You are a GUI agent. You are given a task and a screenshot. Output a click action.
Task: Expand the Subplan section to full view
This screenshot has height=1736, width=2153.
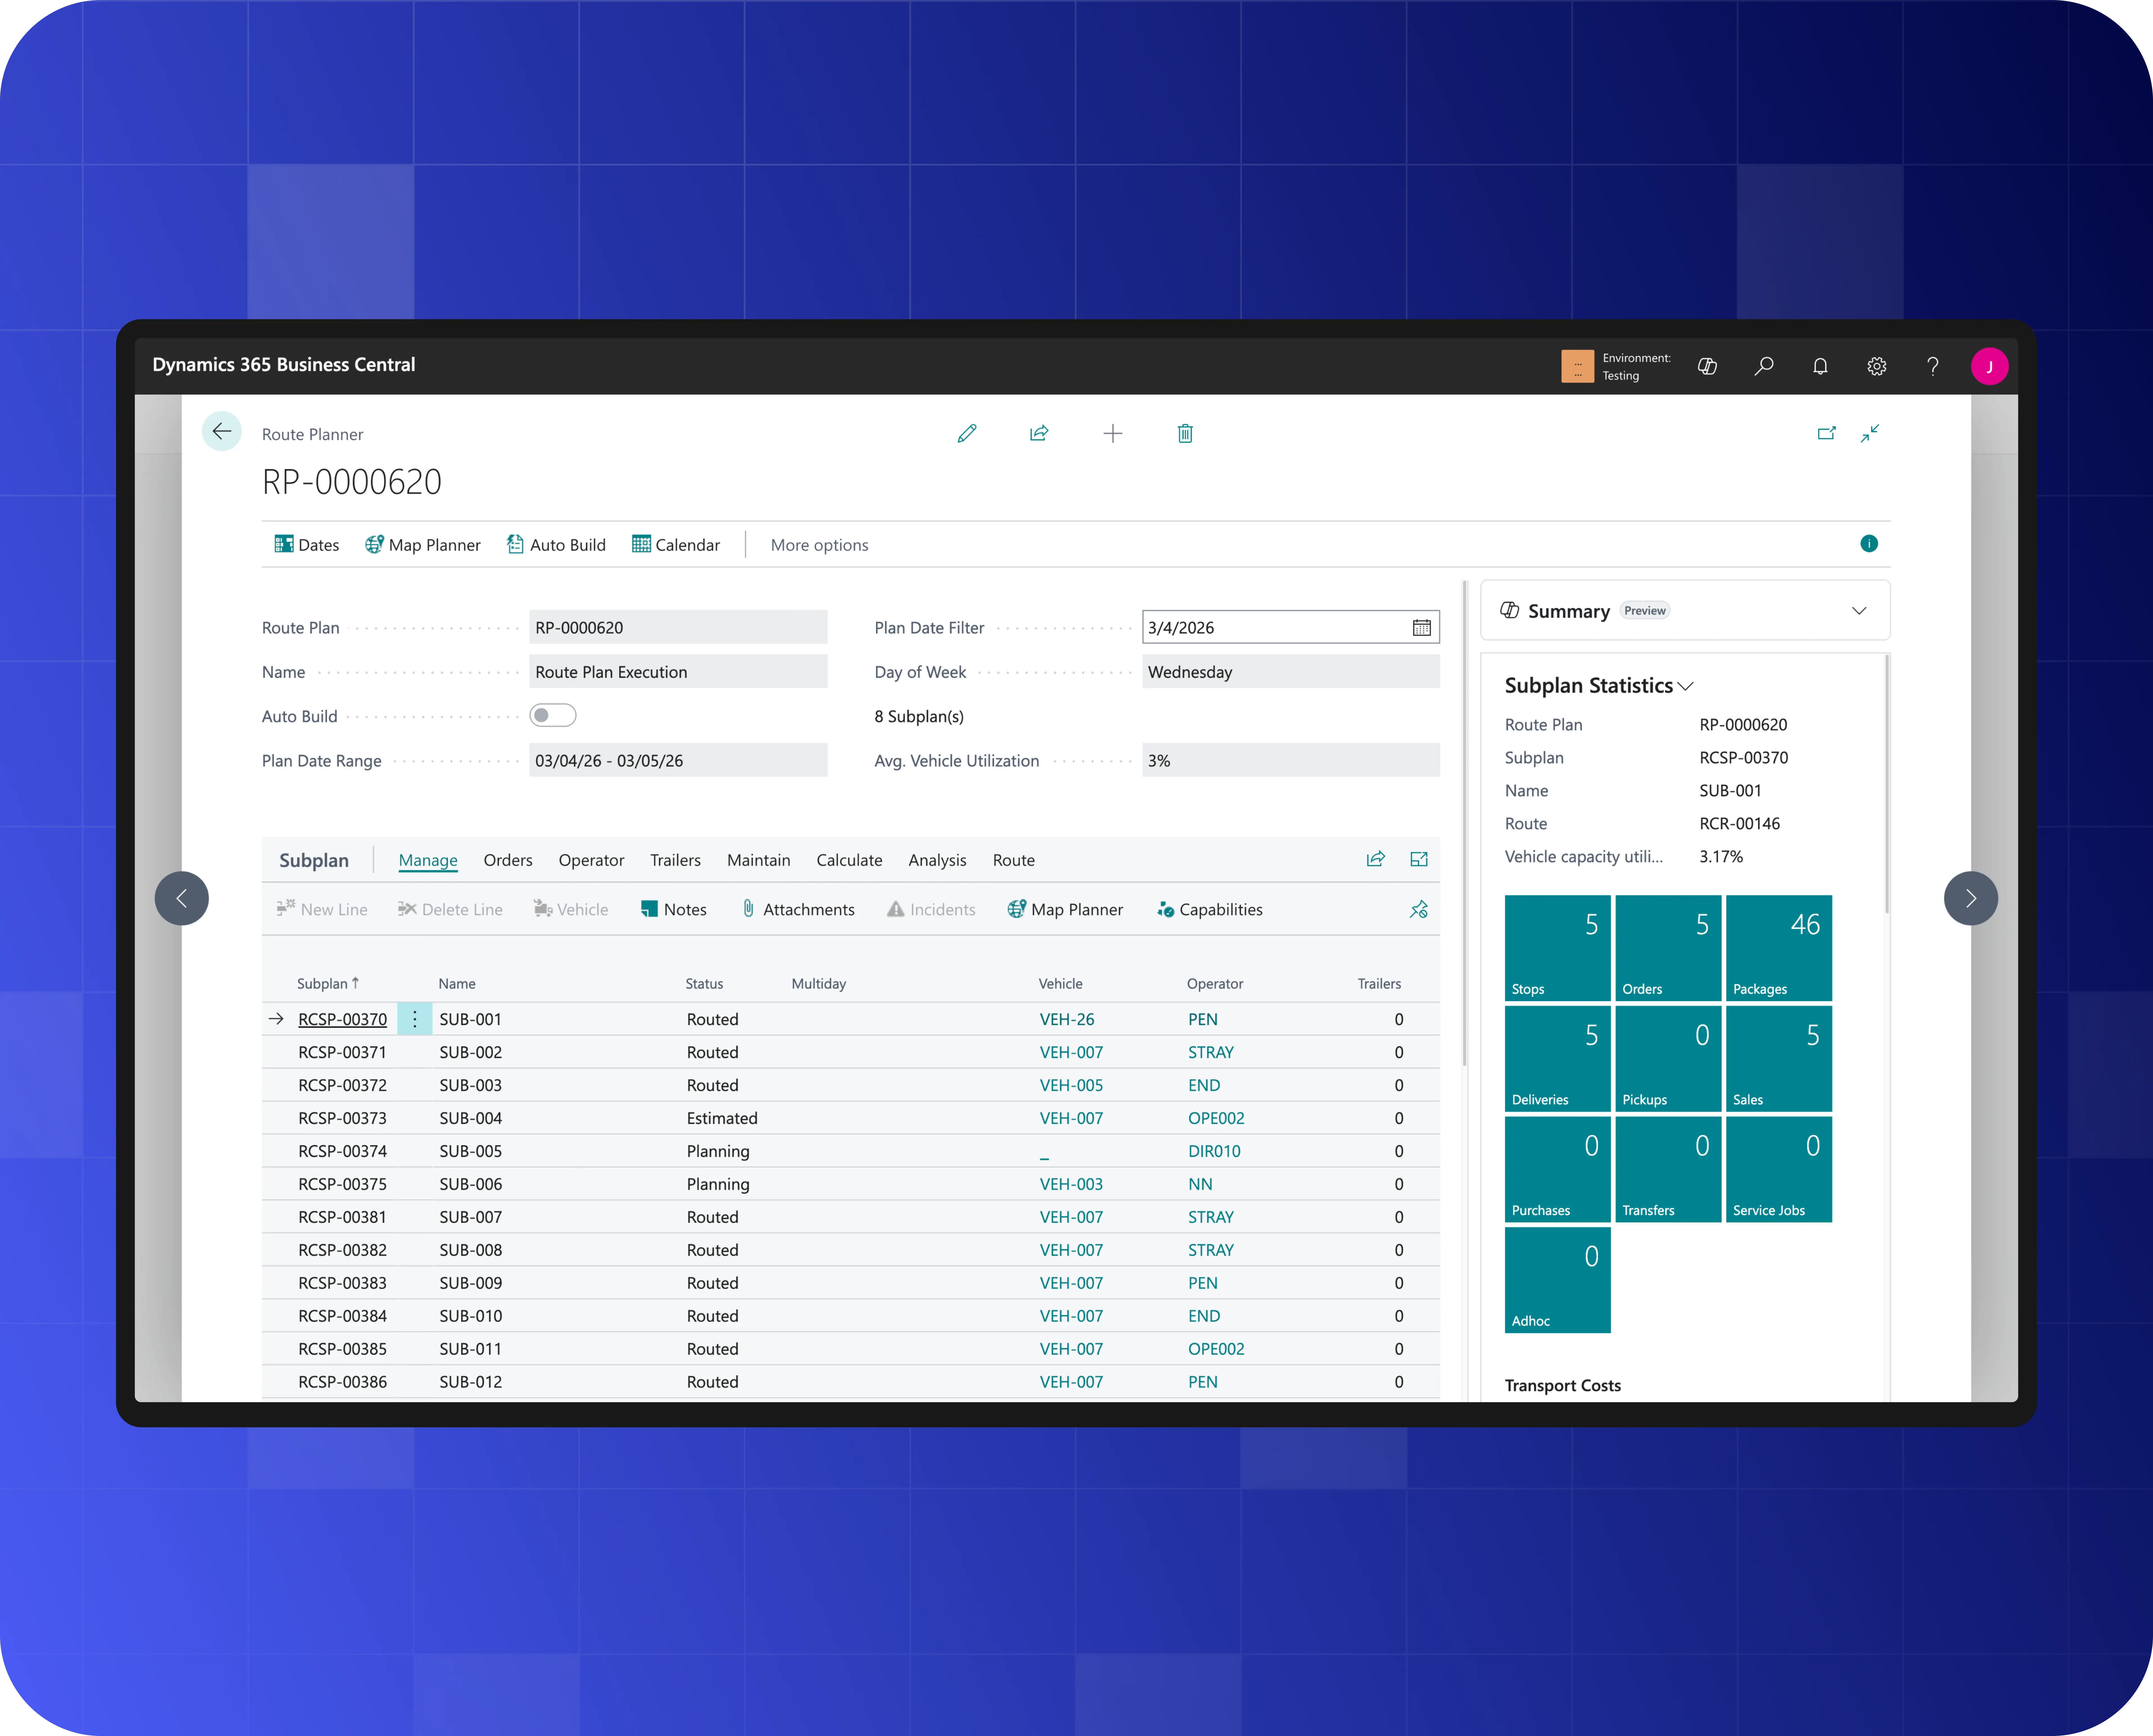click(1419, 859)
